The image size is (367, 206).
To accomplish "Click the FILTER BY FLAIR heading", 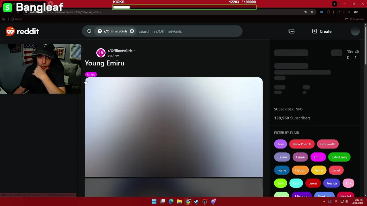I will [286, 132].
